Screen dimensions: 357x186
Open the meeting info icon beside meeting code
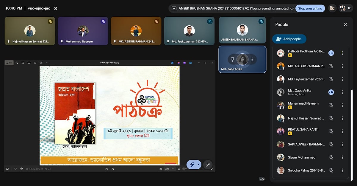tap(55, 8)
